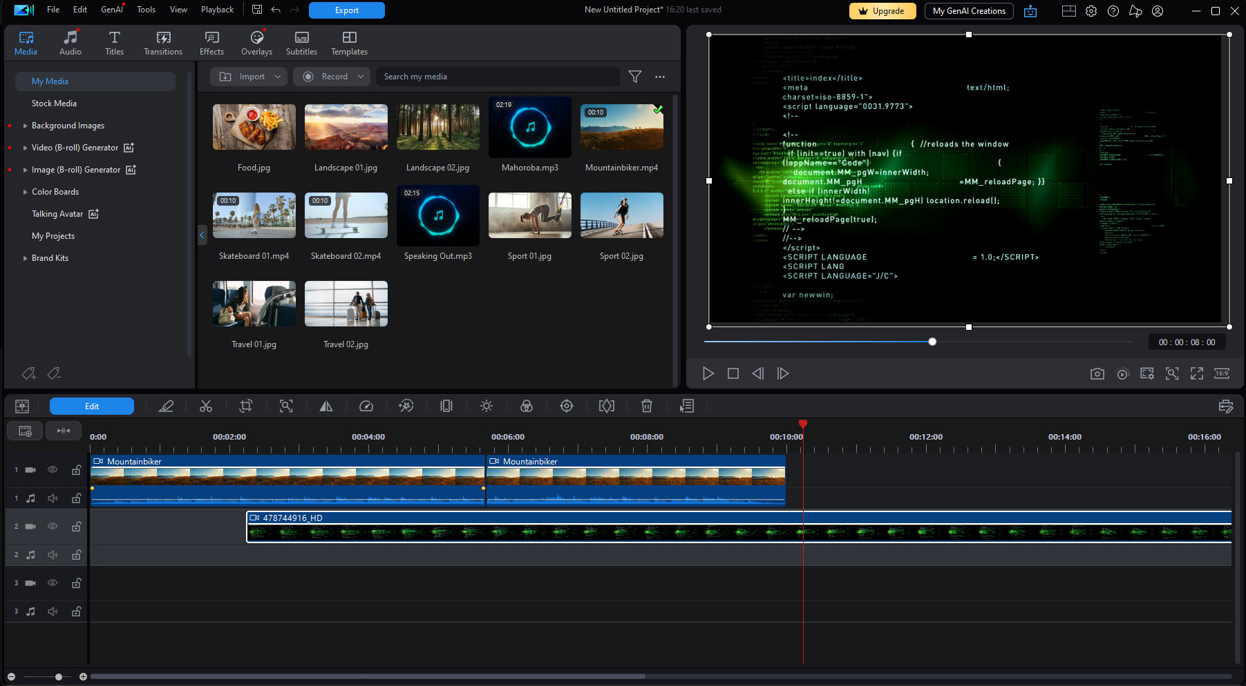1246x686 pixels.
Task: Click the preview playback progress handle
Action: point(932,342)
